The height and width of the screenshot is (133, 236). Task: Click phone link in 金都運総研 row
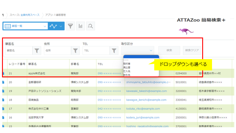click(x=109, y=82)
